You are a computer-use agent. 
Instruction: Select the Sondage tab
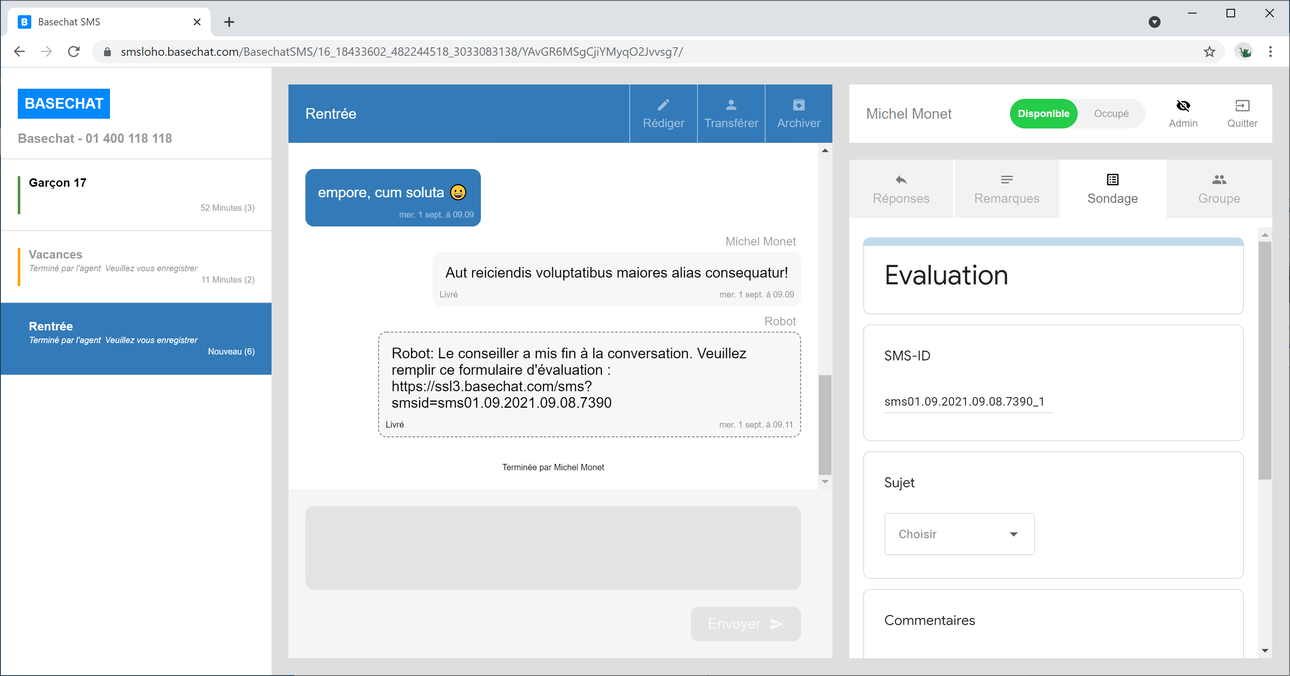tap(1112, 189)
